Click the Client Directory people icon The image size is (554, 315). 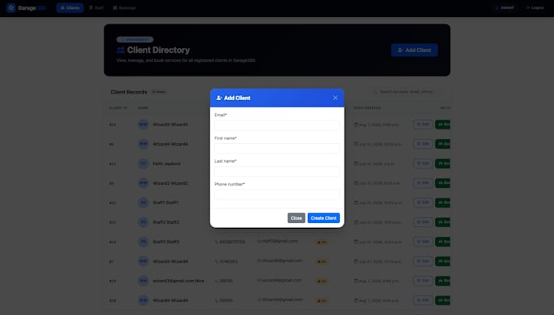[x=121, y=50]
